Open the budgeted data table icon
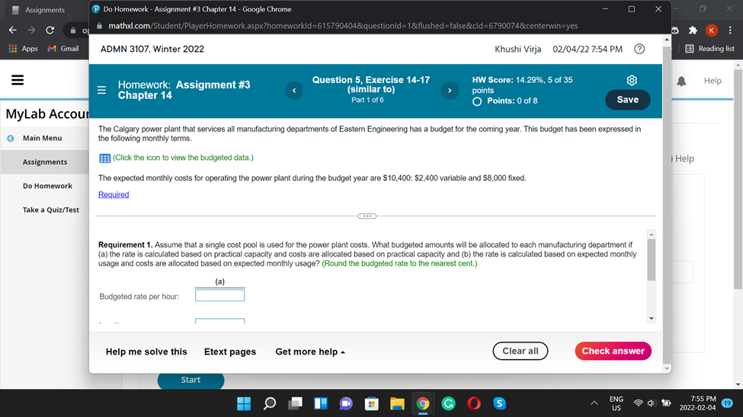This screenshot has width=743, height=417. tap(104, 158)
